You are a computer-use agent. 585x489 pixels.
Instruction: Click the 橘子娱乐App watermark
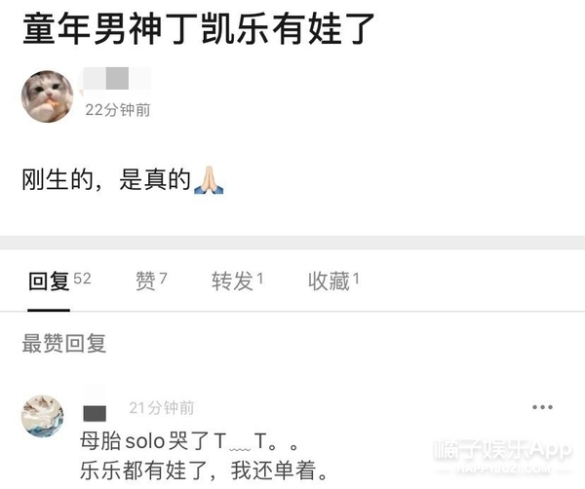tap(503, 449)
